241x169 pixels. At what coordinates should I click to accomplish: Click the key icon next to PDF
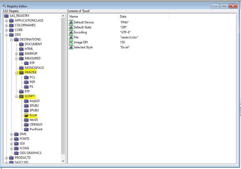coord(26,82)
